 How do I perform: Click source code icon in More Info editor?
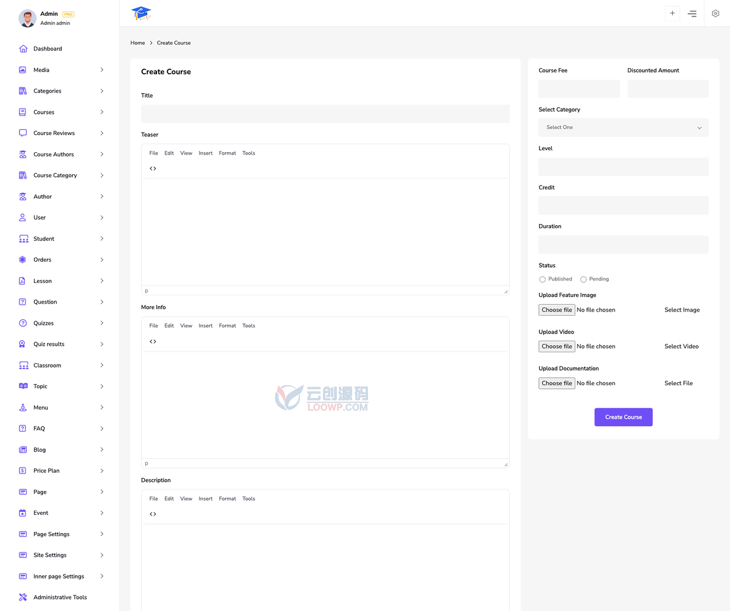click(153, 341)
